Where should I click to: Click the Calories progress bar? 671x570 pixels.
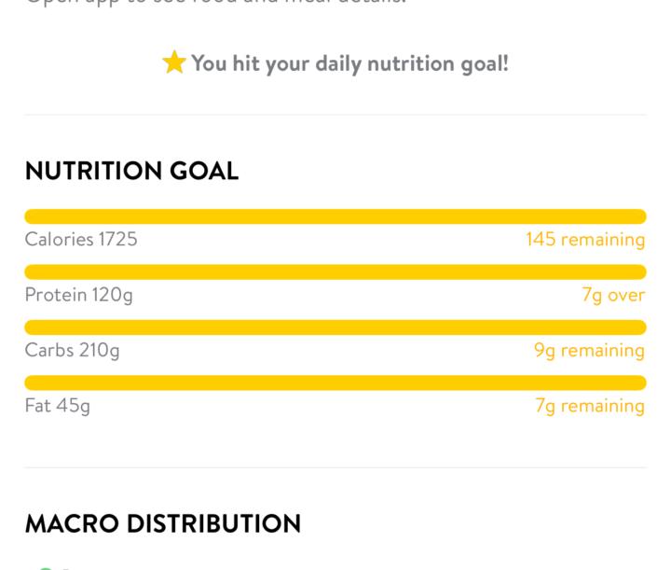tap(335, 216)
